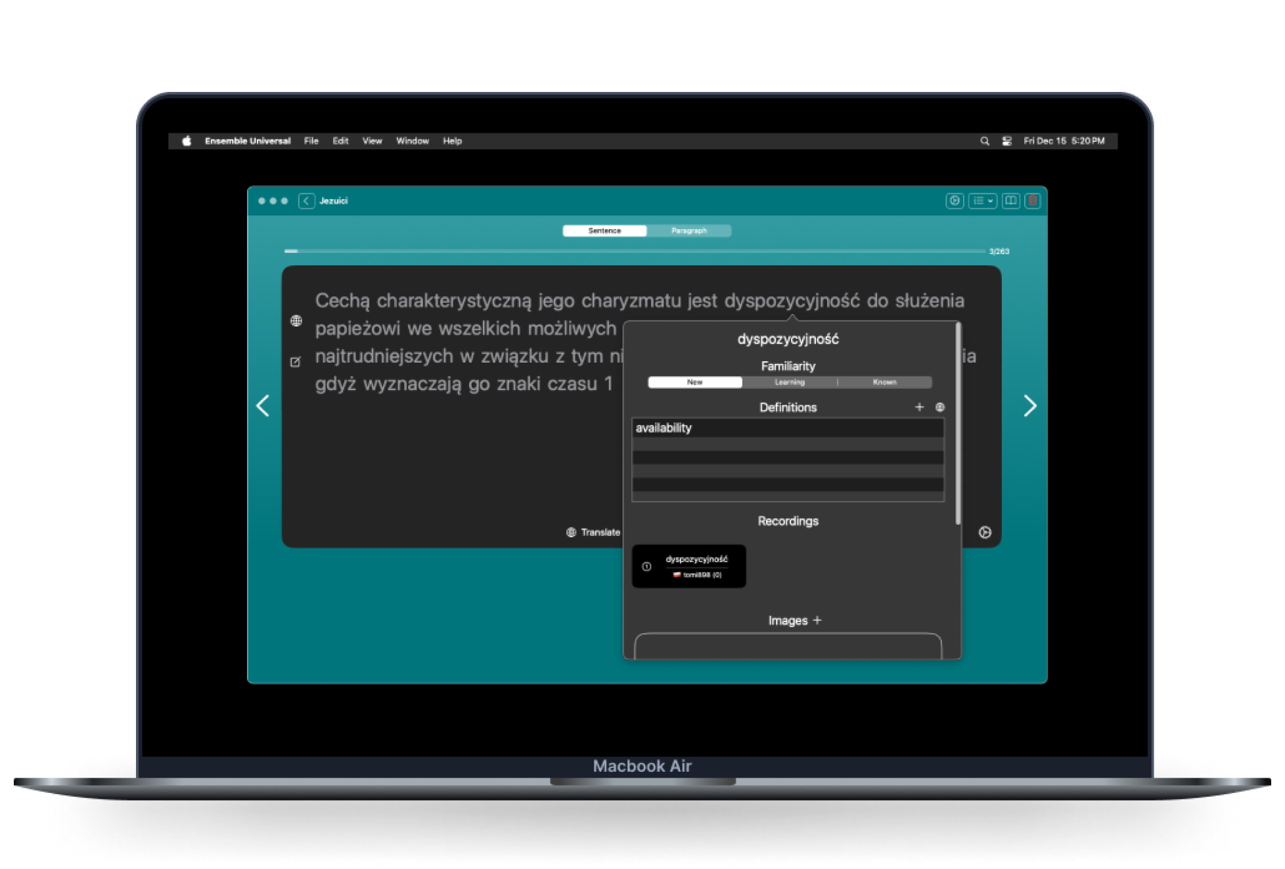Set familiarity to New

[x=694, y=382]
